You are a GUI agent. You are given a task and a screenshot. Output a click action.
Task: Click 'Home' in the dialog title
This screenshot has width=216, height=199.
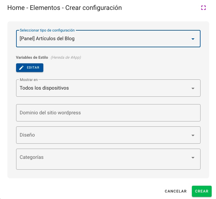coord(15,8)
